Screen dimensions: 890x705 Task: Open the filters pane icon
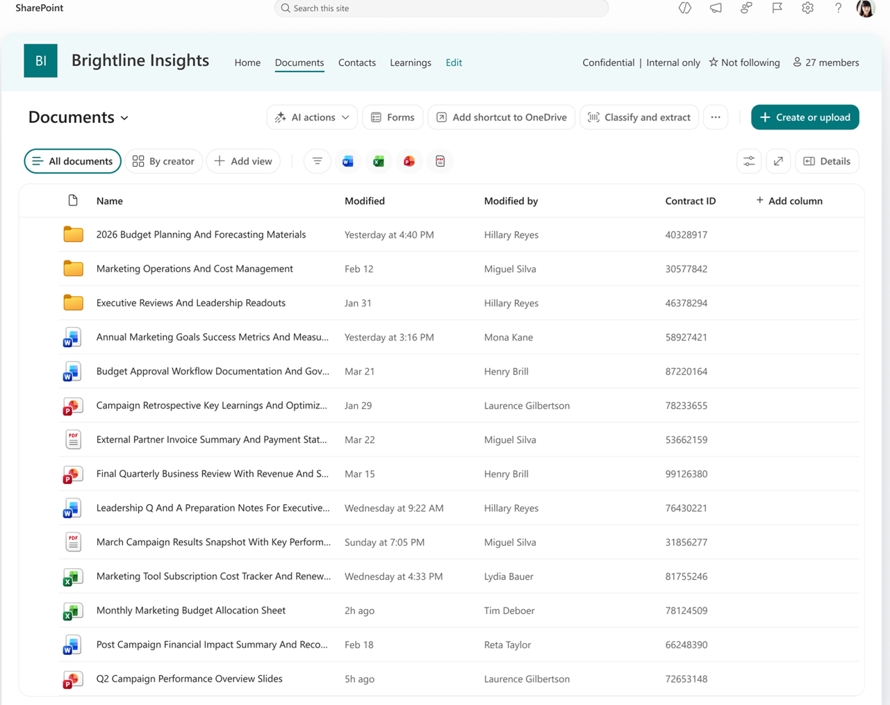pyautogui.click(x=318, y=160)
